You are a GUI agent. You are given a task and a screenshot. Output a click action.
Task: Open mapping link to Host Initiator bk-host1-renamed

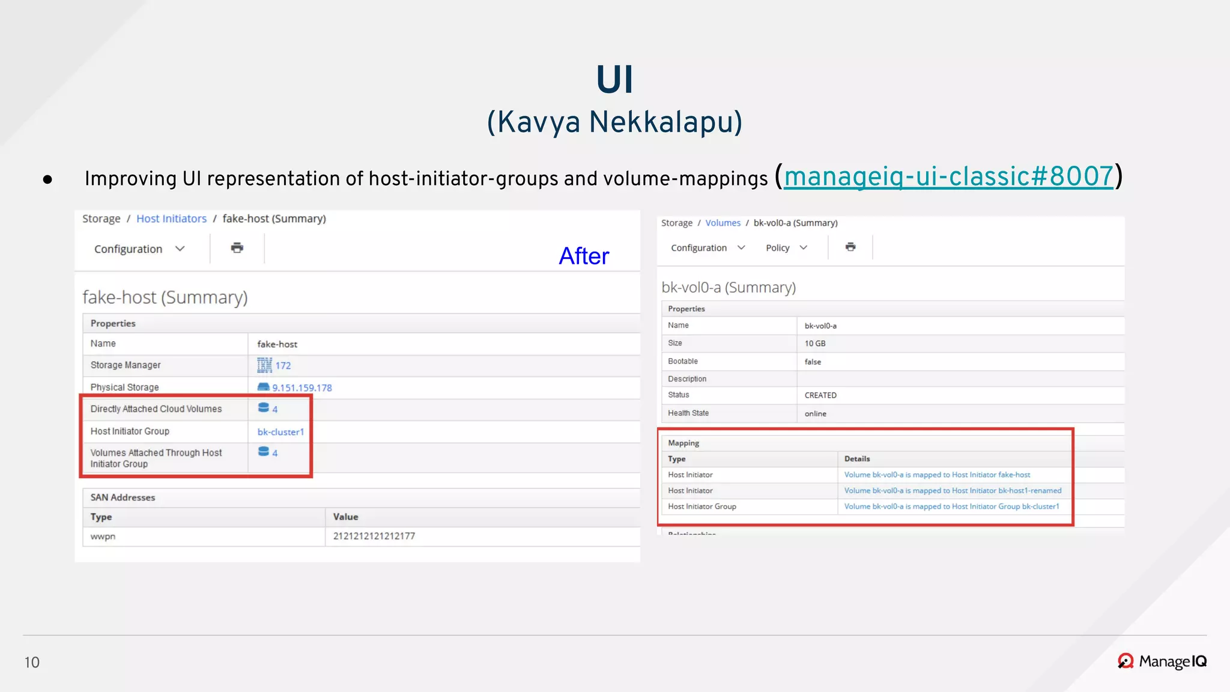tap(953, 491)
